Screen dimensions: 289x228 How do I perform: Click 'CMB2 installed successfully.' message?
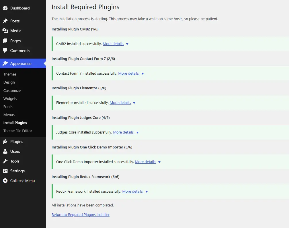tap(79, 44)
